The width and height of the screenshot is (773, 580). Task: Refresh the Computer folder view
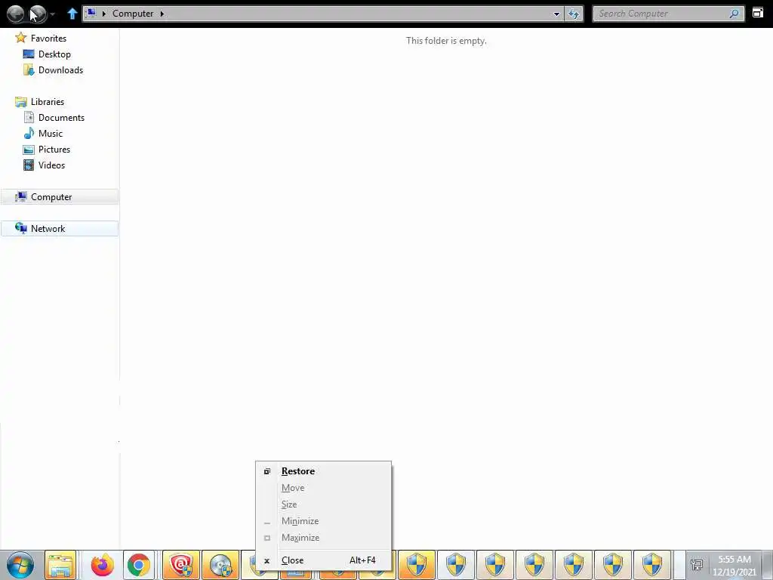point(574,14)
